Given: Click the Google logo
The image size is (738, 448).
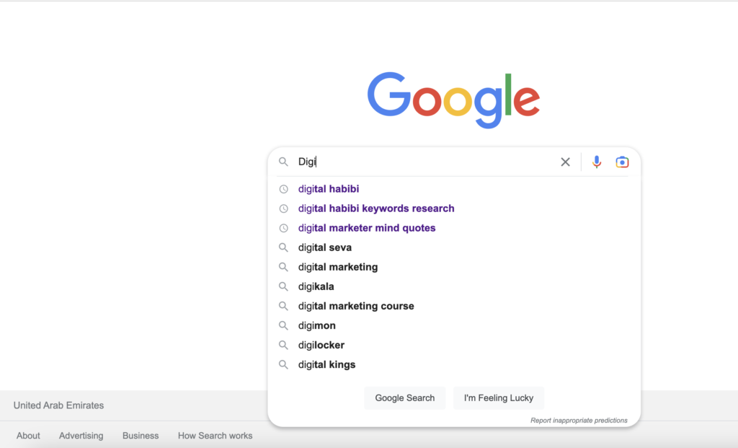Looking at the screenshot, I should 453,100.
